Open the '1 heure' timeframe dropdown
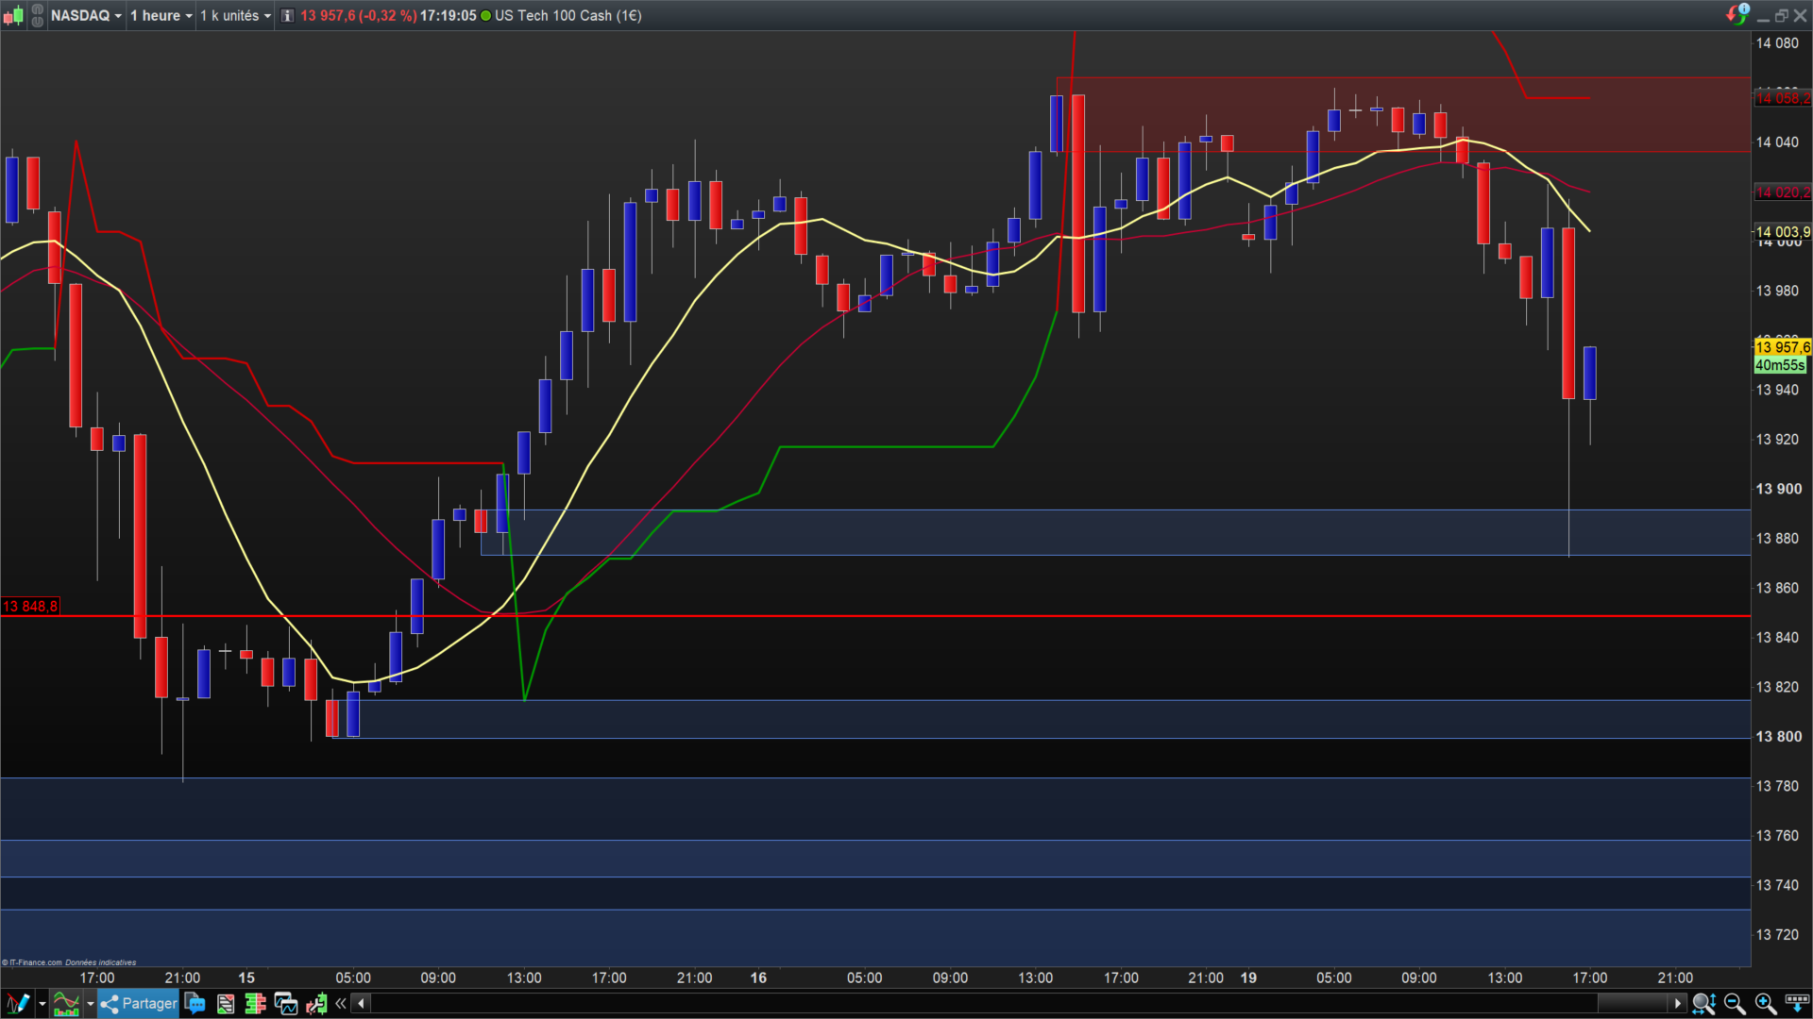The width and height of the screenshot is (1813, 1019). point(161,16)
